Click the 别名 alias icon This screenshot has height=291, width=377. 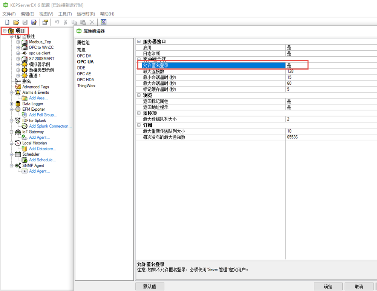[x=18, y=81]
